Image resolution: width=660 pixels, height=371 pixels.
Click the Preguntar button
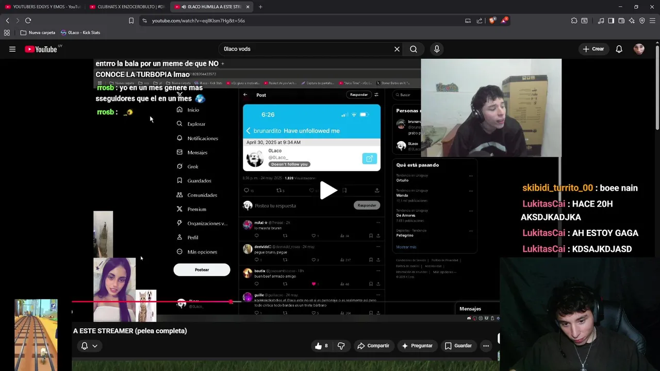(x=417, y=346)
